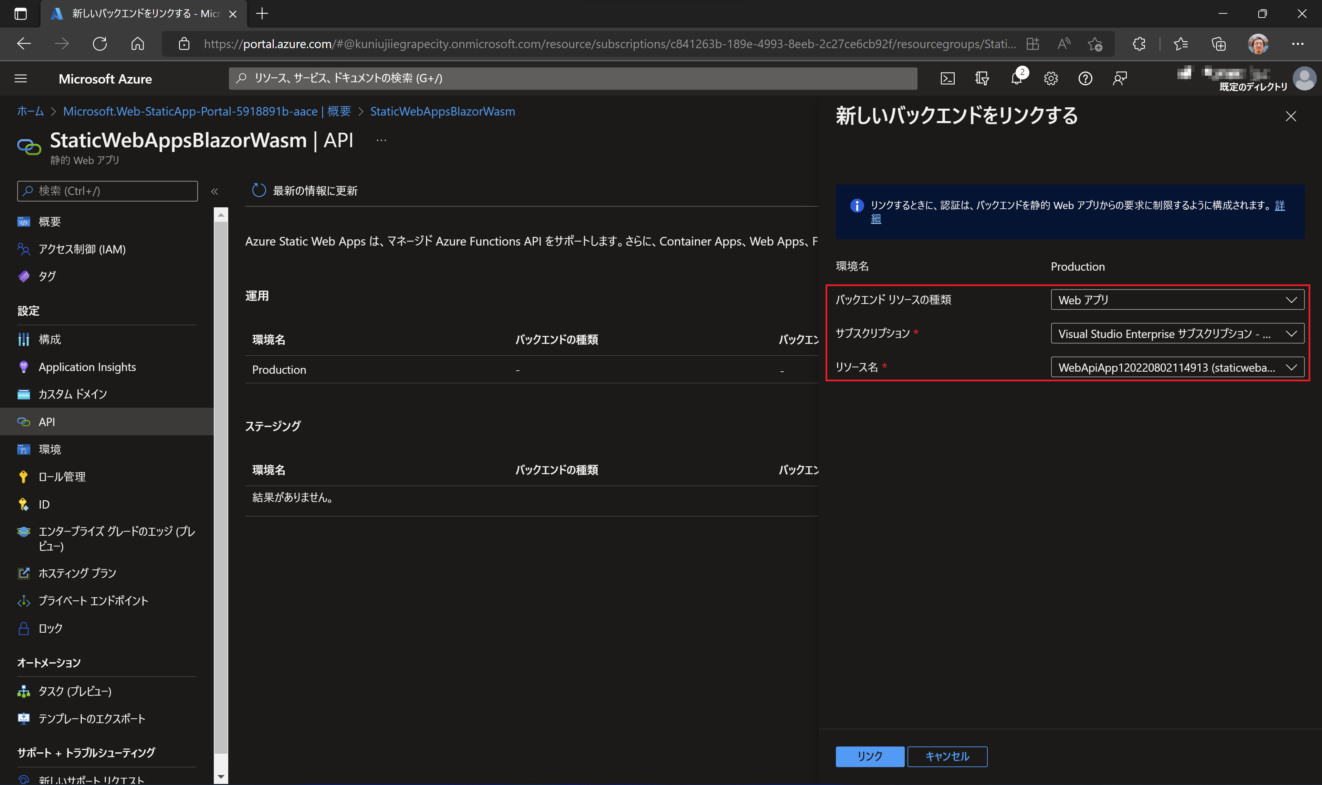
Task: Open browser extensions puzzle icon
Action: [x=1139, y=44]
